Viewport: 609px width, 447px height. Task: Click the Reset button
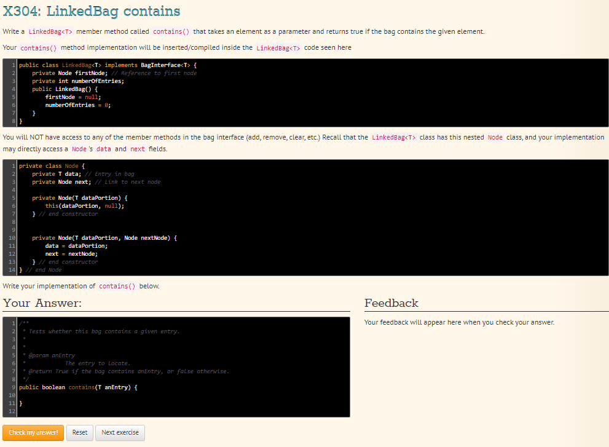tap(79, 433)
